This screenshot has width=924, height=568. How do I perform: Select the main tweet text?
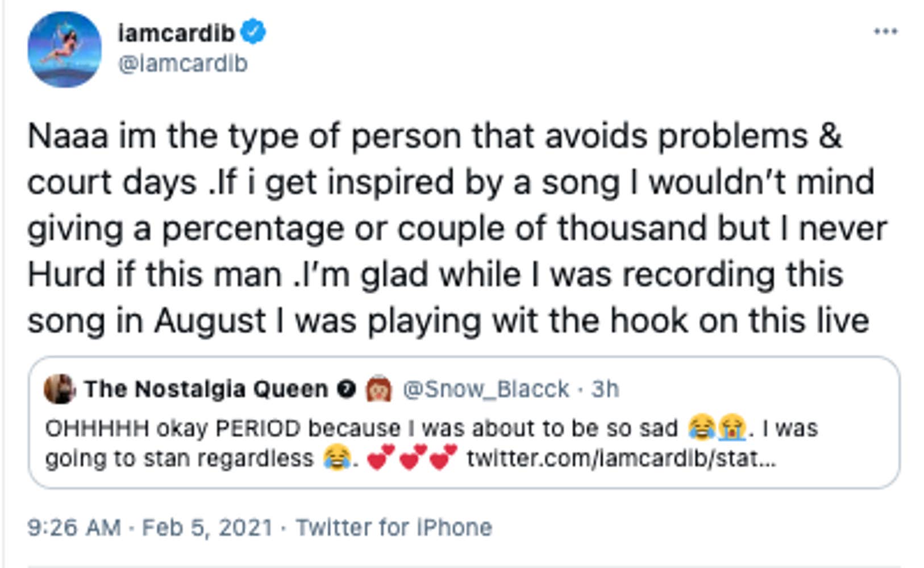point(432,227)
